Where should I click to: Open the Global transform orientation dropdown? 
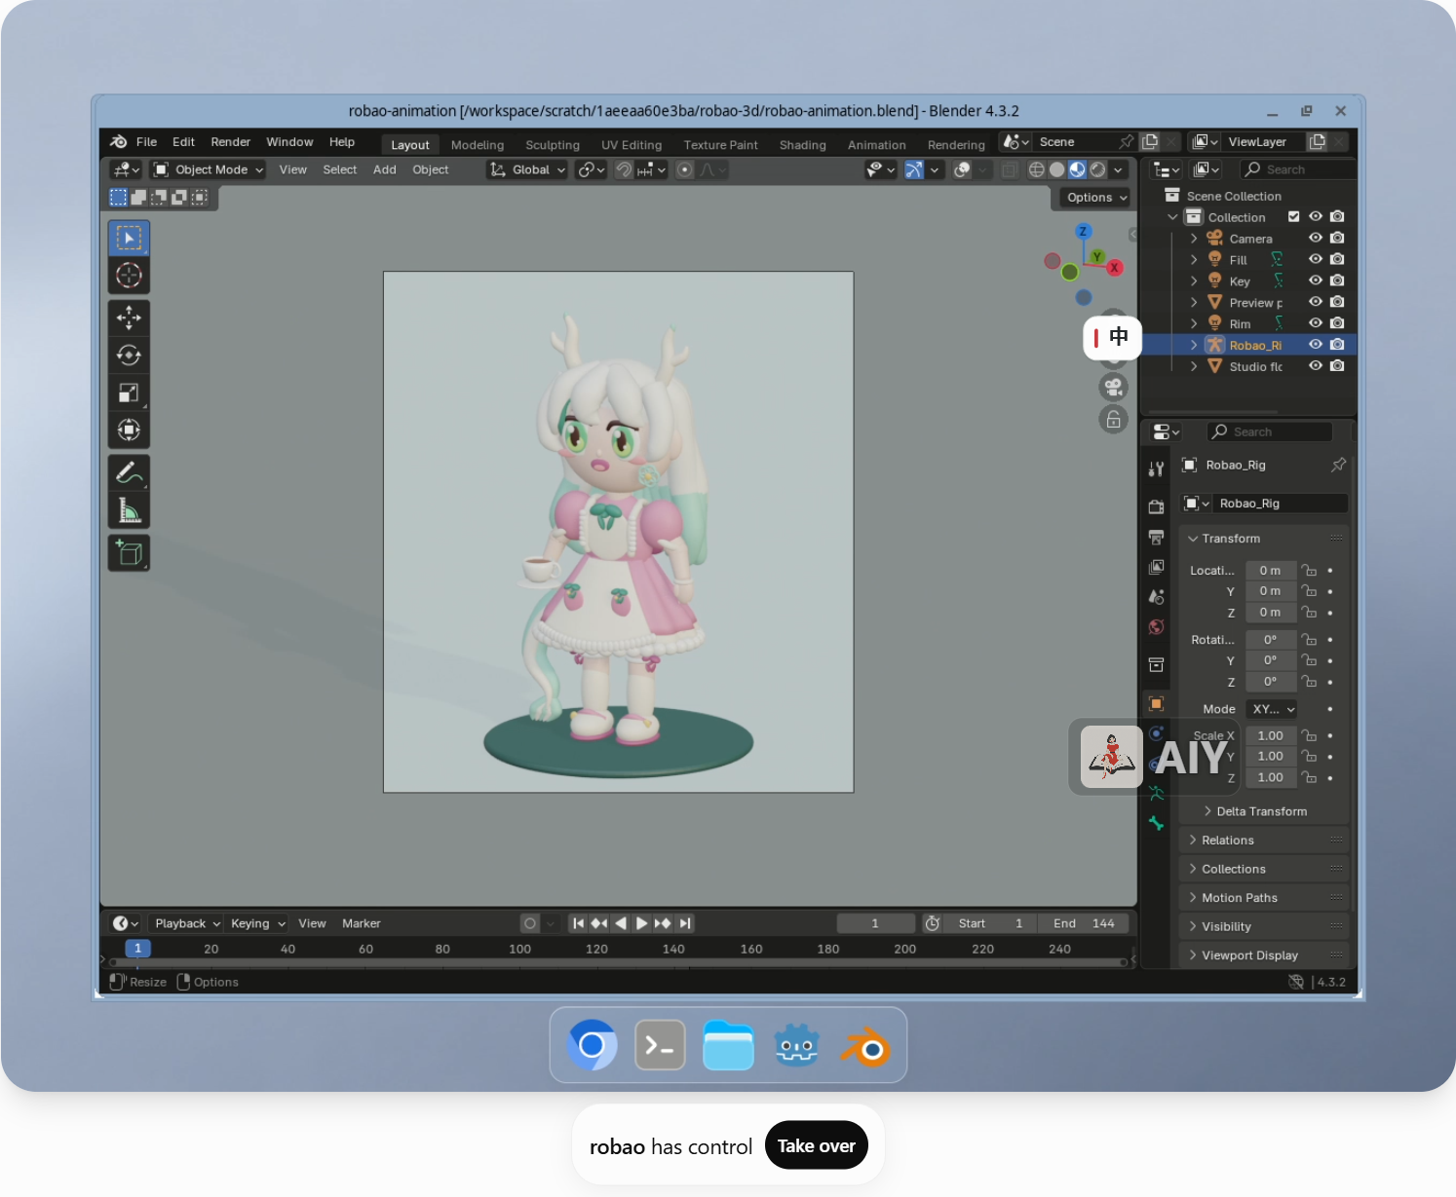point(527,169)
